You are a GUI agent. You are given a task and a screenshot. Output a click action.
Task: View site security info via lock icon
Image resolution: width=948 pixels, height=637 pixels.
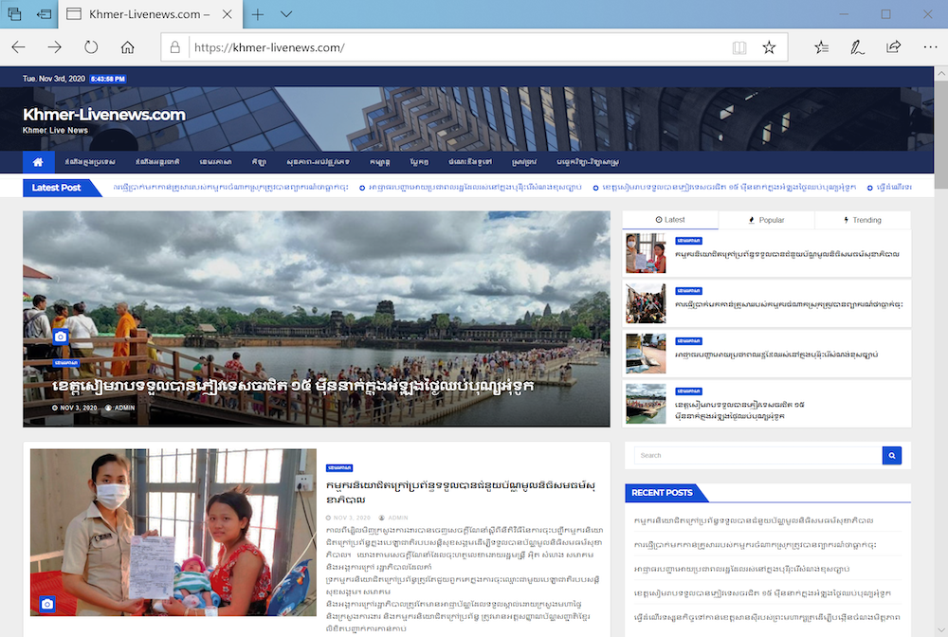pyautogui.click(x=174, y=47)
